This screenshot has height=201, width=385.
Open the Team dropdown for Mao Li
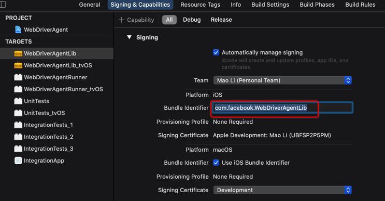click(x=282, y=80)
